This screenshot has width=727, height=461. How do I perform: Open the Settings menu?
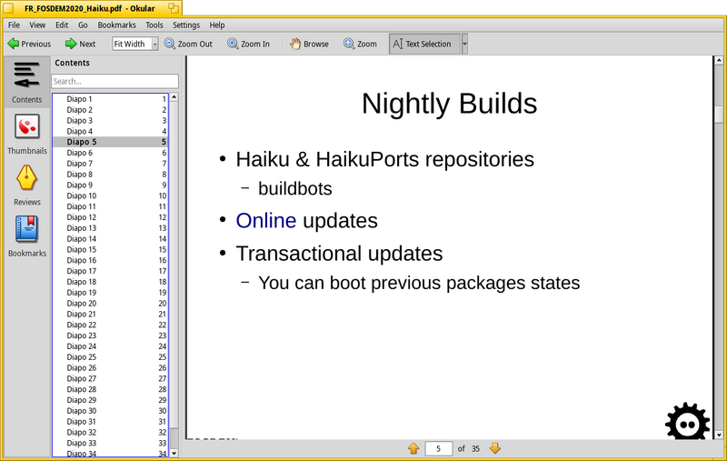pos(186,25)
